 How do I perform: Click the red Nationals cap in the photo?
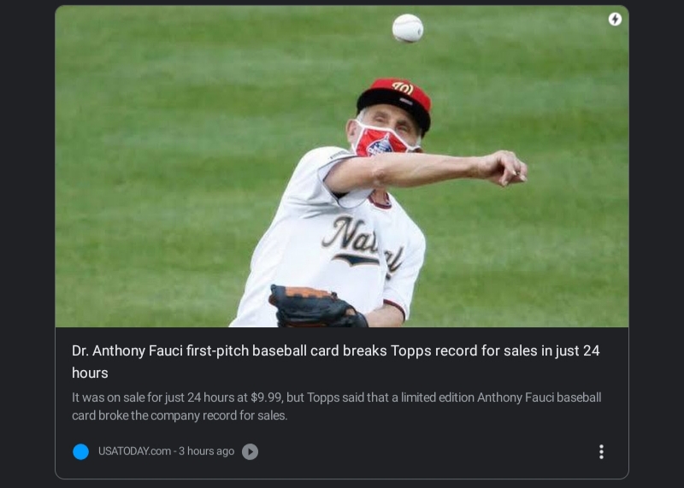[394, 102]
